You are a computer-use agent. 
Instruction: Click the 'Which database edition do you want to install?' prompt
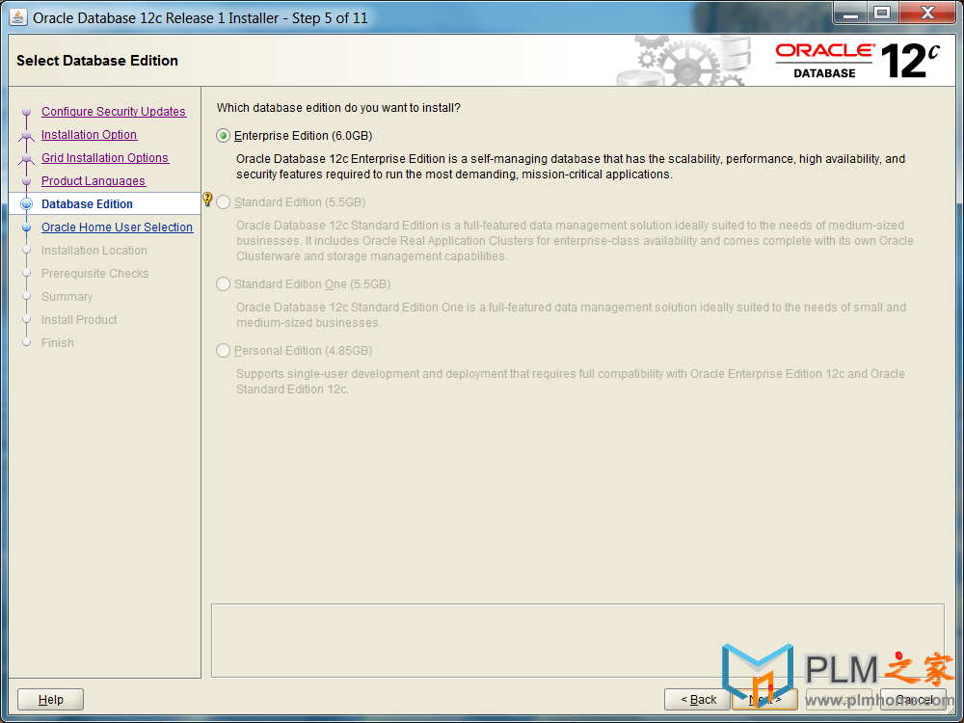point(338,108)
